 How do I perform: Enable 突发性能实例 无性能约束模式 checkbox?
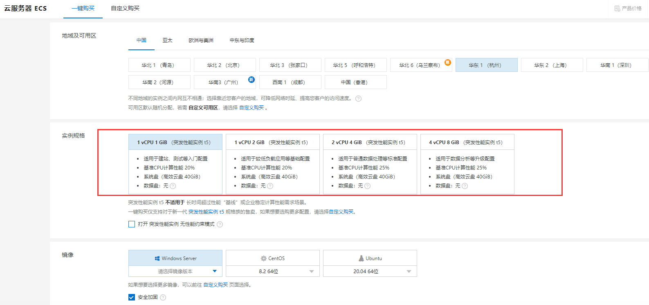click(x=132, y=224)
